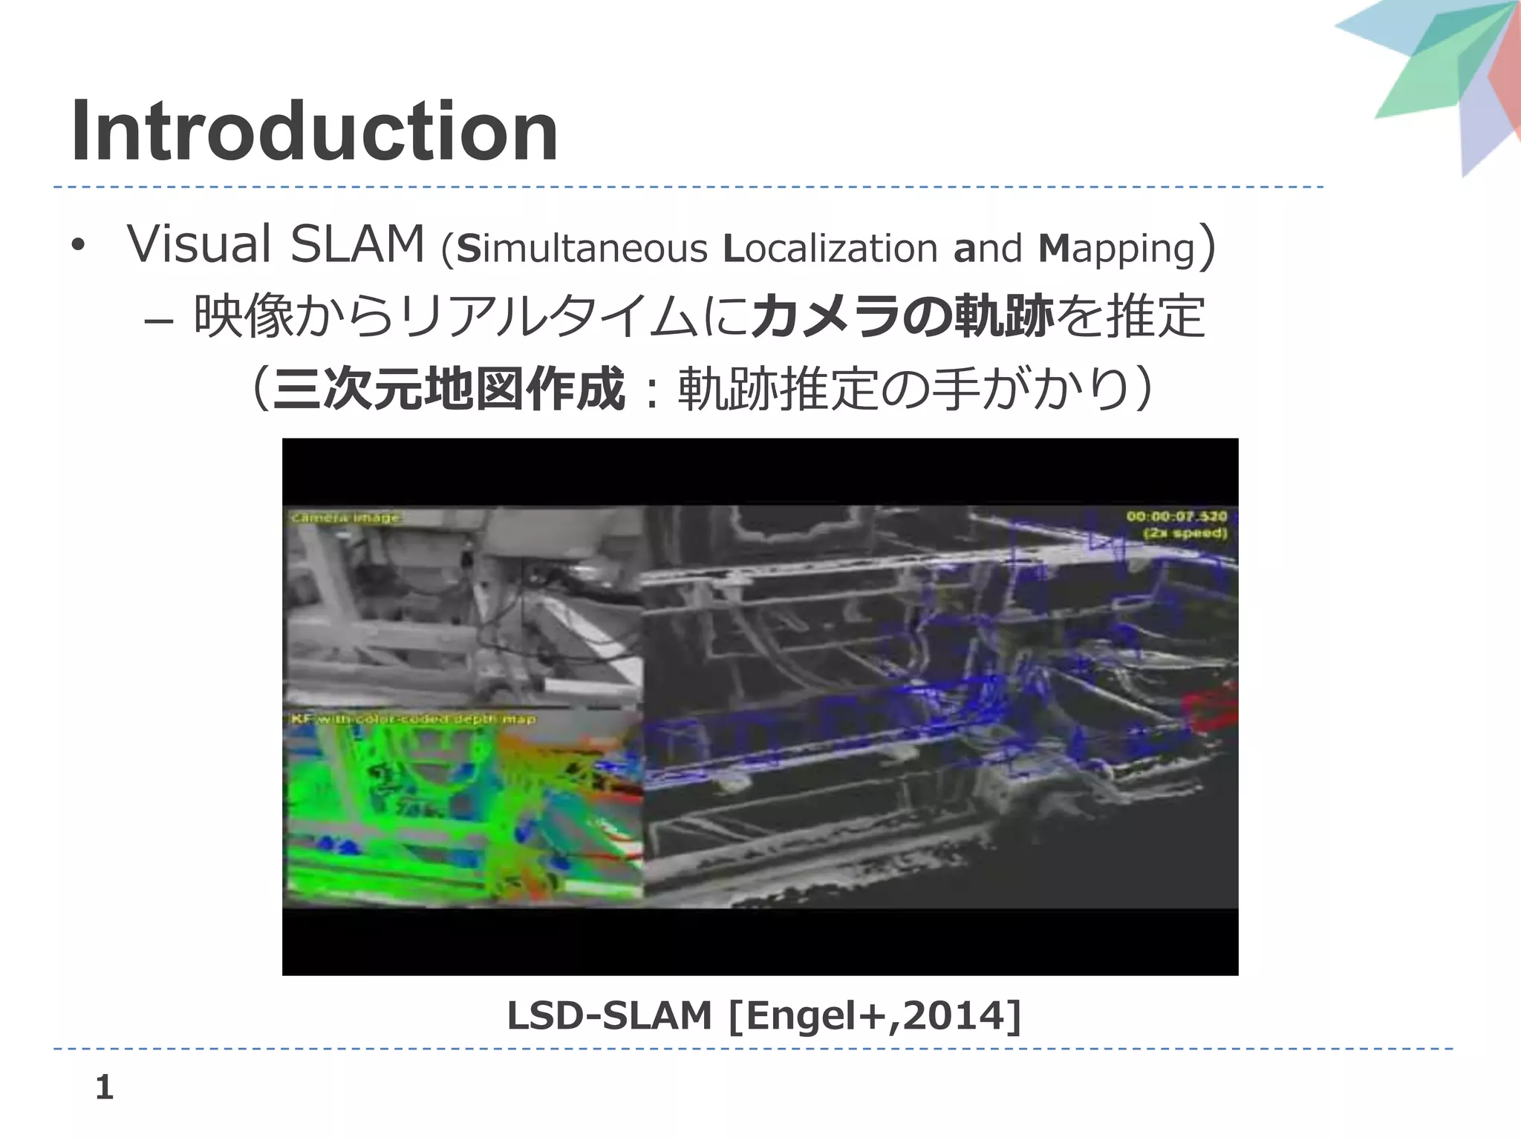Click the 軌跡推定の手がかり phrase
The image size is (1521, 1140).
(x=902, y=389)
